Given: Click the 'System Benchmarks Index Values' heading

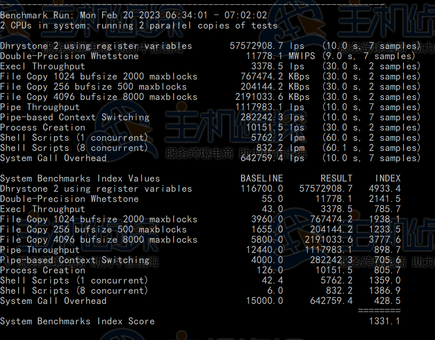Looking at the screenshot, I should point(80,178).
